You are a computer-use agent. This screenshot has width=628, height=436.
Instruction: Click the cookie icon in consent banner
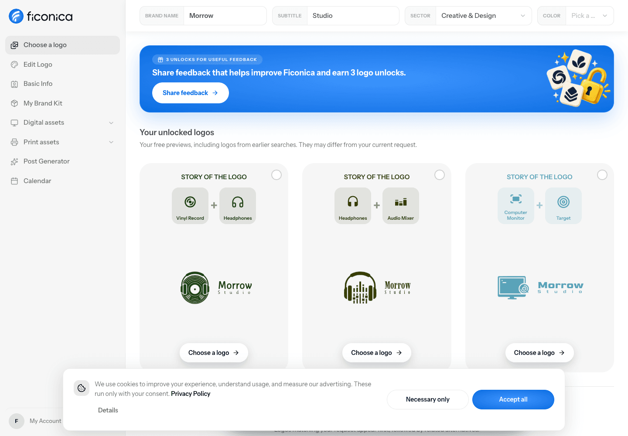(82, 388)
